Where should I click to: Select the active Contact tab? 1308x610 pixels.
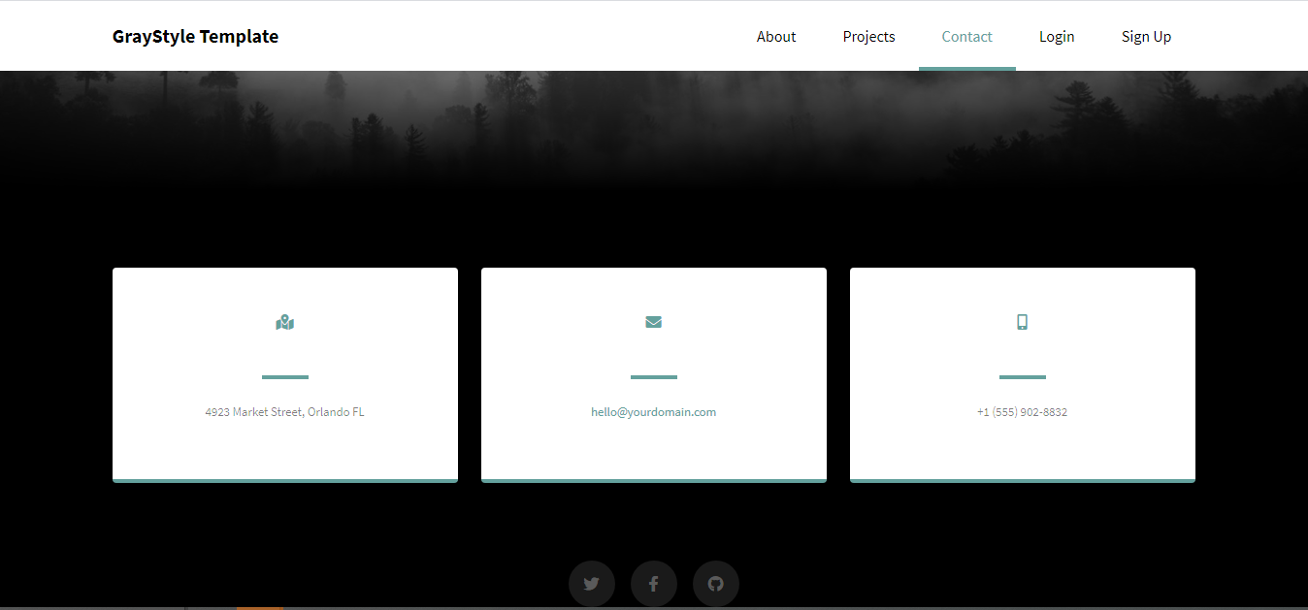[x=966, y=36]
